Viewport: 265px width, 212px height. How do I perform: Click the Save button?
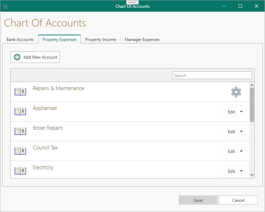[198, 200]
